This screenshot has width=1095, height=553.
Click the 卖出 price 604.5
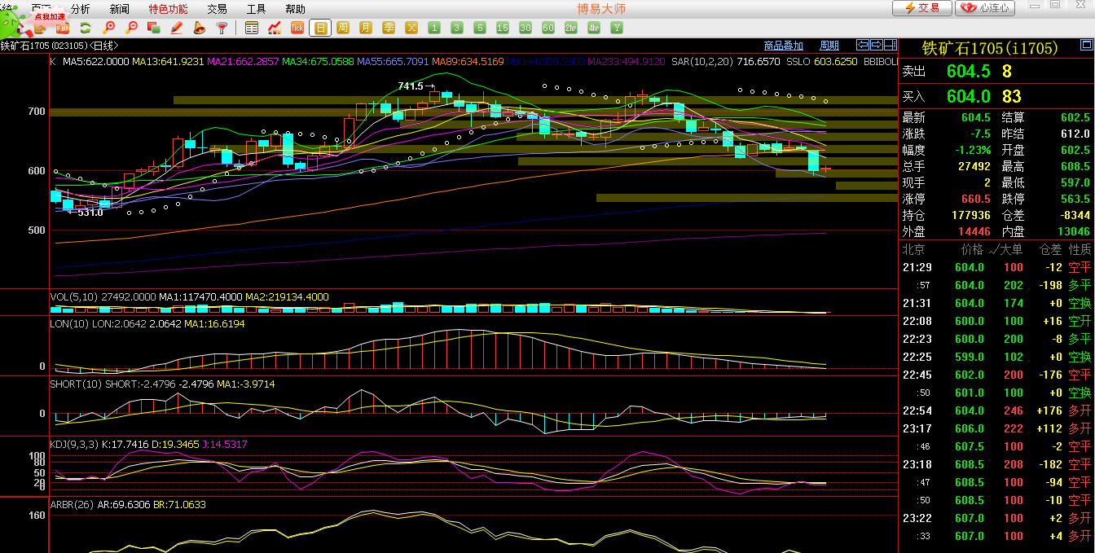click(969, 72)
